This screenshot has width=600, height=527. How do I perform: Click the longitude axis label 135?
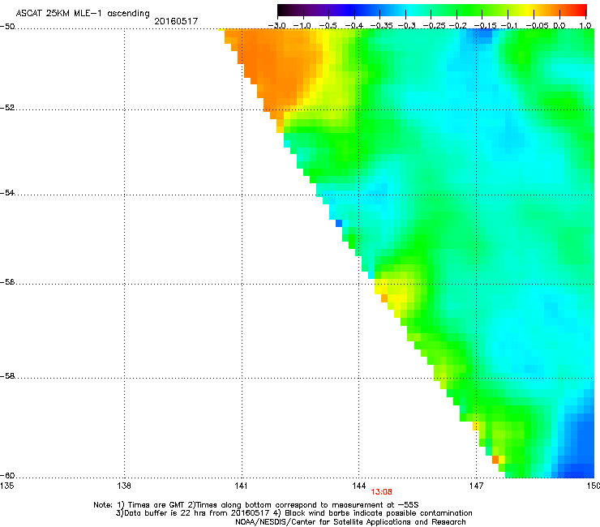6,486
